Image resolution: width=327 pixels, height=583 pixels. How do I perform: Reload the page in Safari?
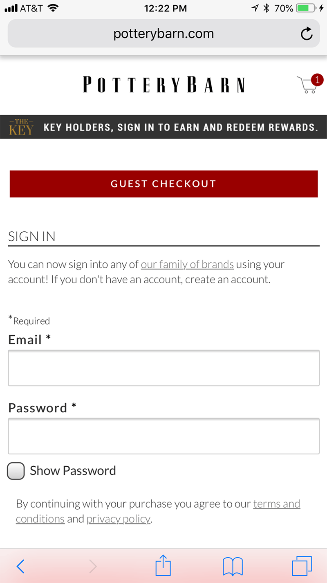307,34
